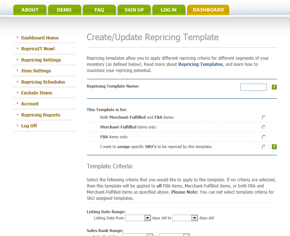Viewport: 290px width, 236px height.
Task: Select "Both Merchant-Fulfilled and FBA items" option
Action: (264, 117)
